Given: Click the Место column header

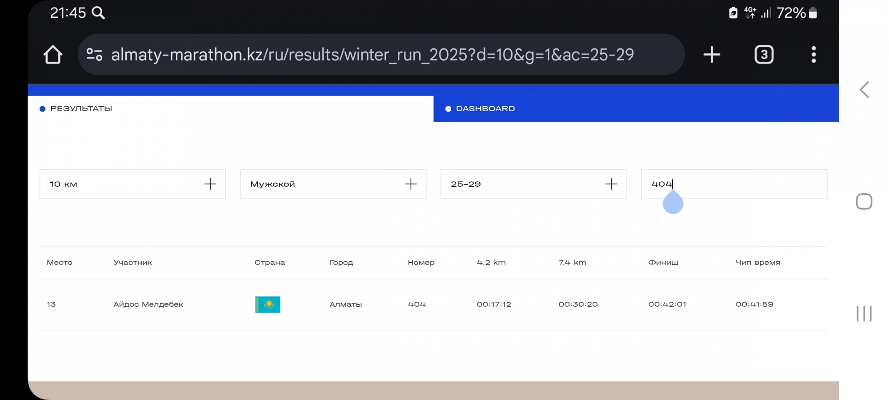Looking at the screenshot, I should point(60,263).
